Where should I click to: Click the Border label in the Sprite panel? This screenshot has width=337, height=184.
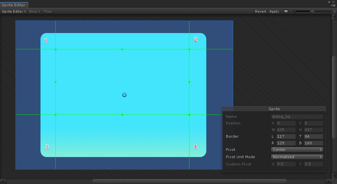[x=232, y=136]
